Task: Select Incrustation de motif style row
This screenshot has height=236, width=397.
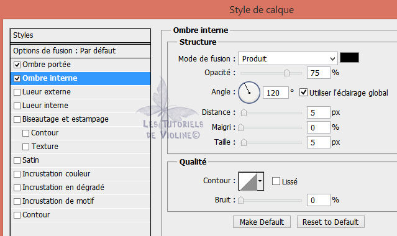Action: pyautogui.click(x=81, y=201)
